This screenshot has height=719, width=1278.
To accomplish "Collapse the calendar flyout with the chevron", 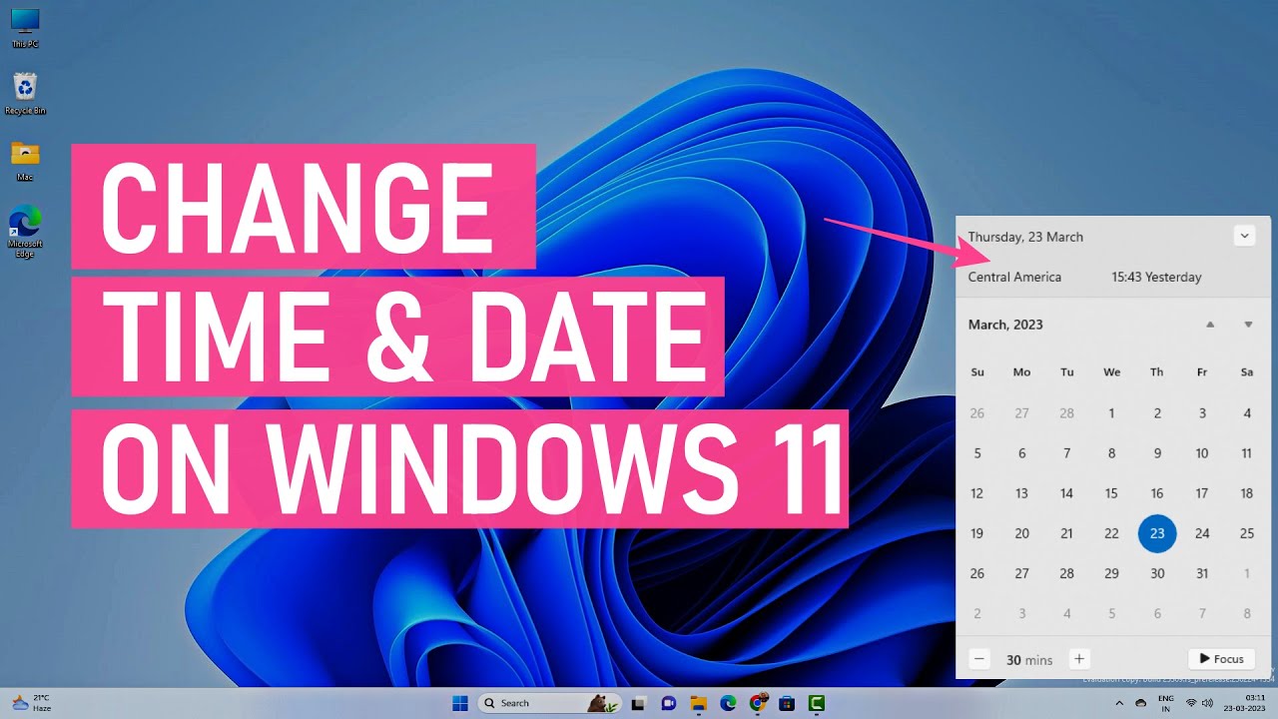I will tap(1244, 236).
